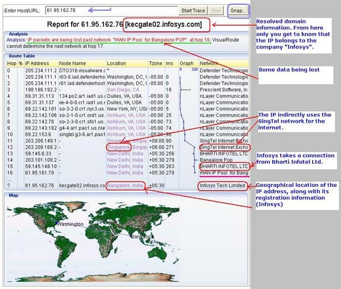Click the Tzone column header

click(155, 64)
